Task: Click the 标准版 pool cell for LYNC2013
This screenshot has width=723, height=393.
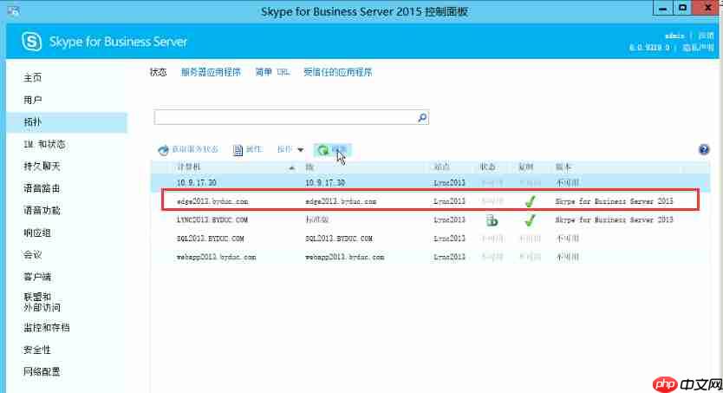Action: click(x=317, y=220)
